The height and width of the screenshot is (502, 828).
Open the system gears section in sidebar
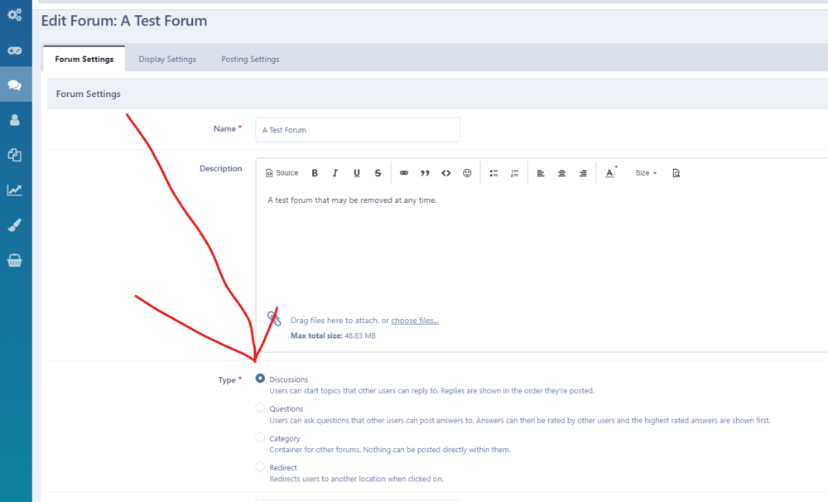(x=15, y=14)
